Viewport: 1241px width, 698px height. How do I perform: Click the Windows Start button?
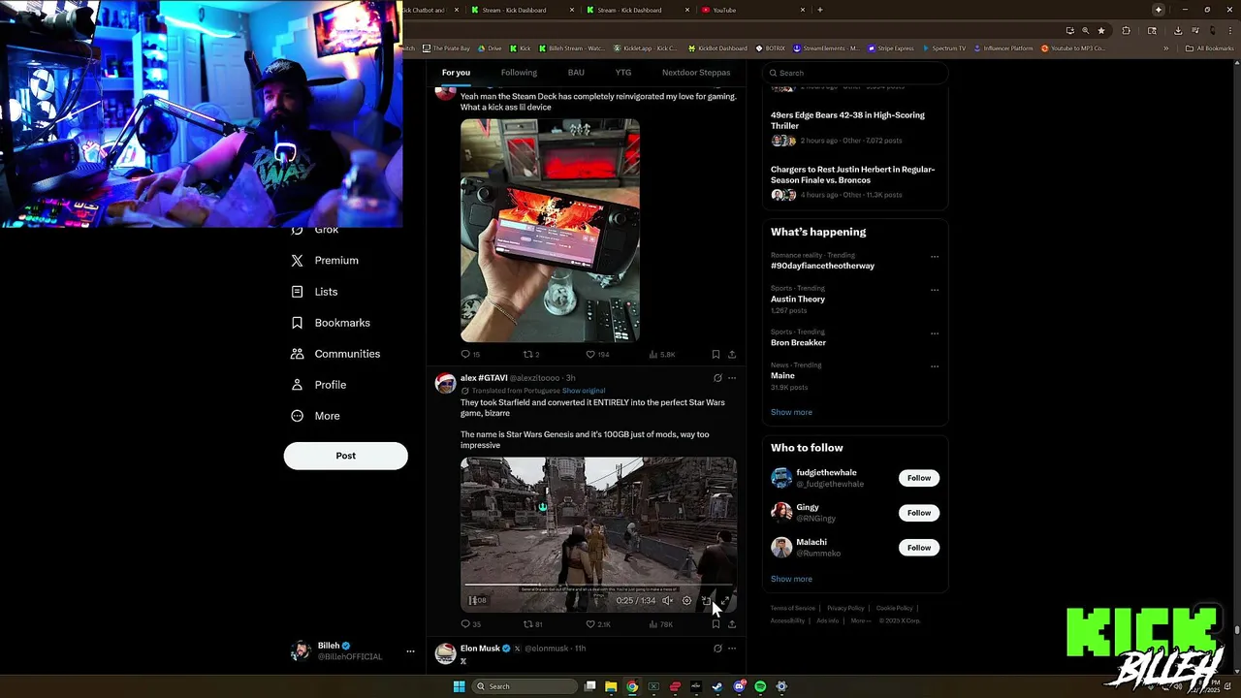(459, 686)
